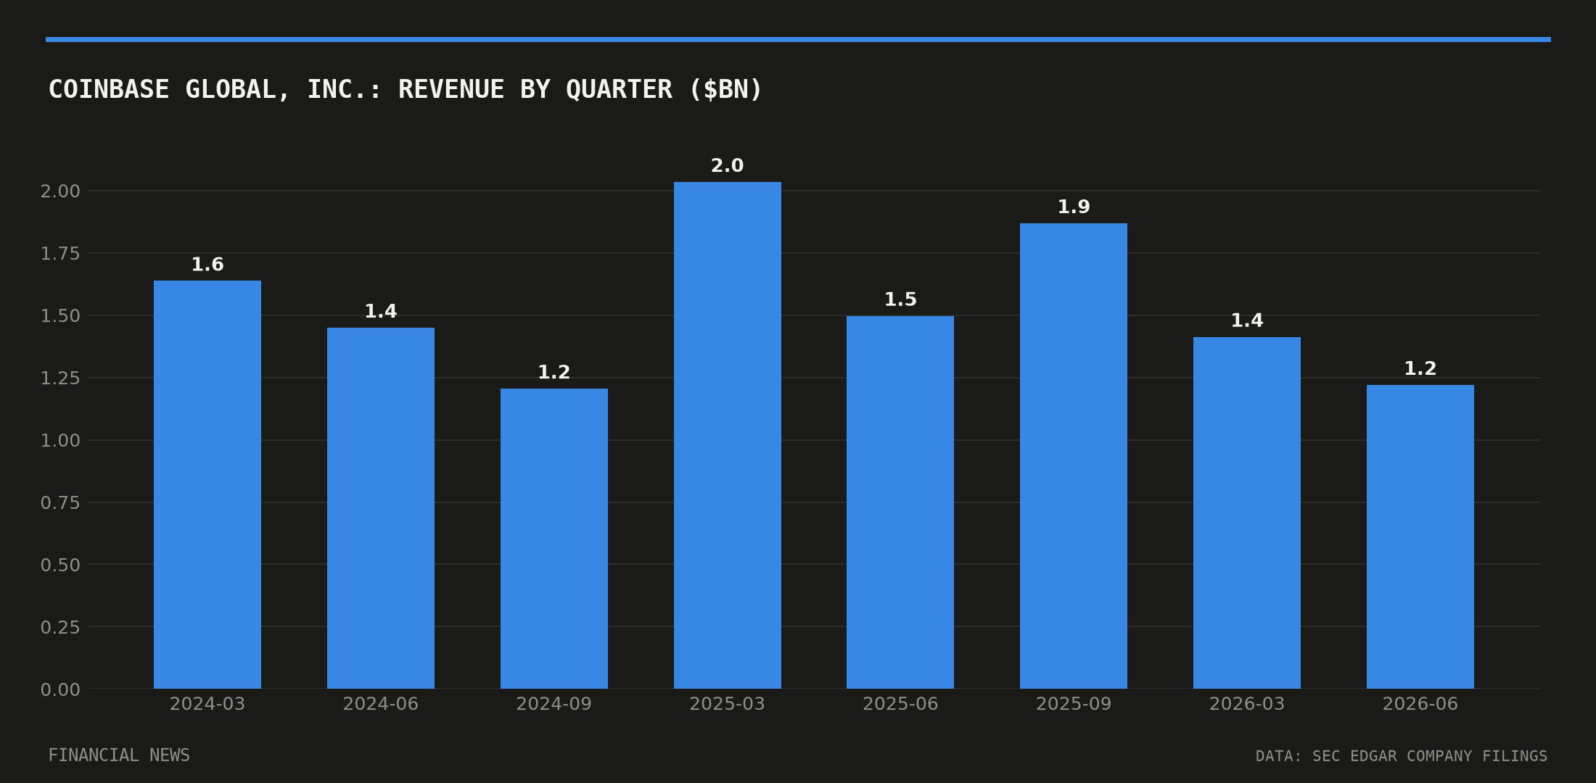
Task: Click the 2.0 value label above 2025-03
Action: 728,166
